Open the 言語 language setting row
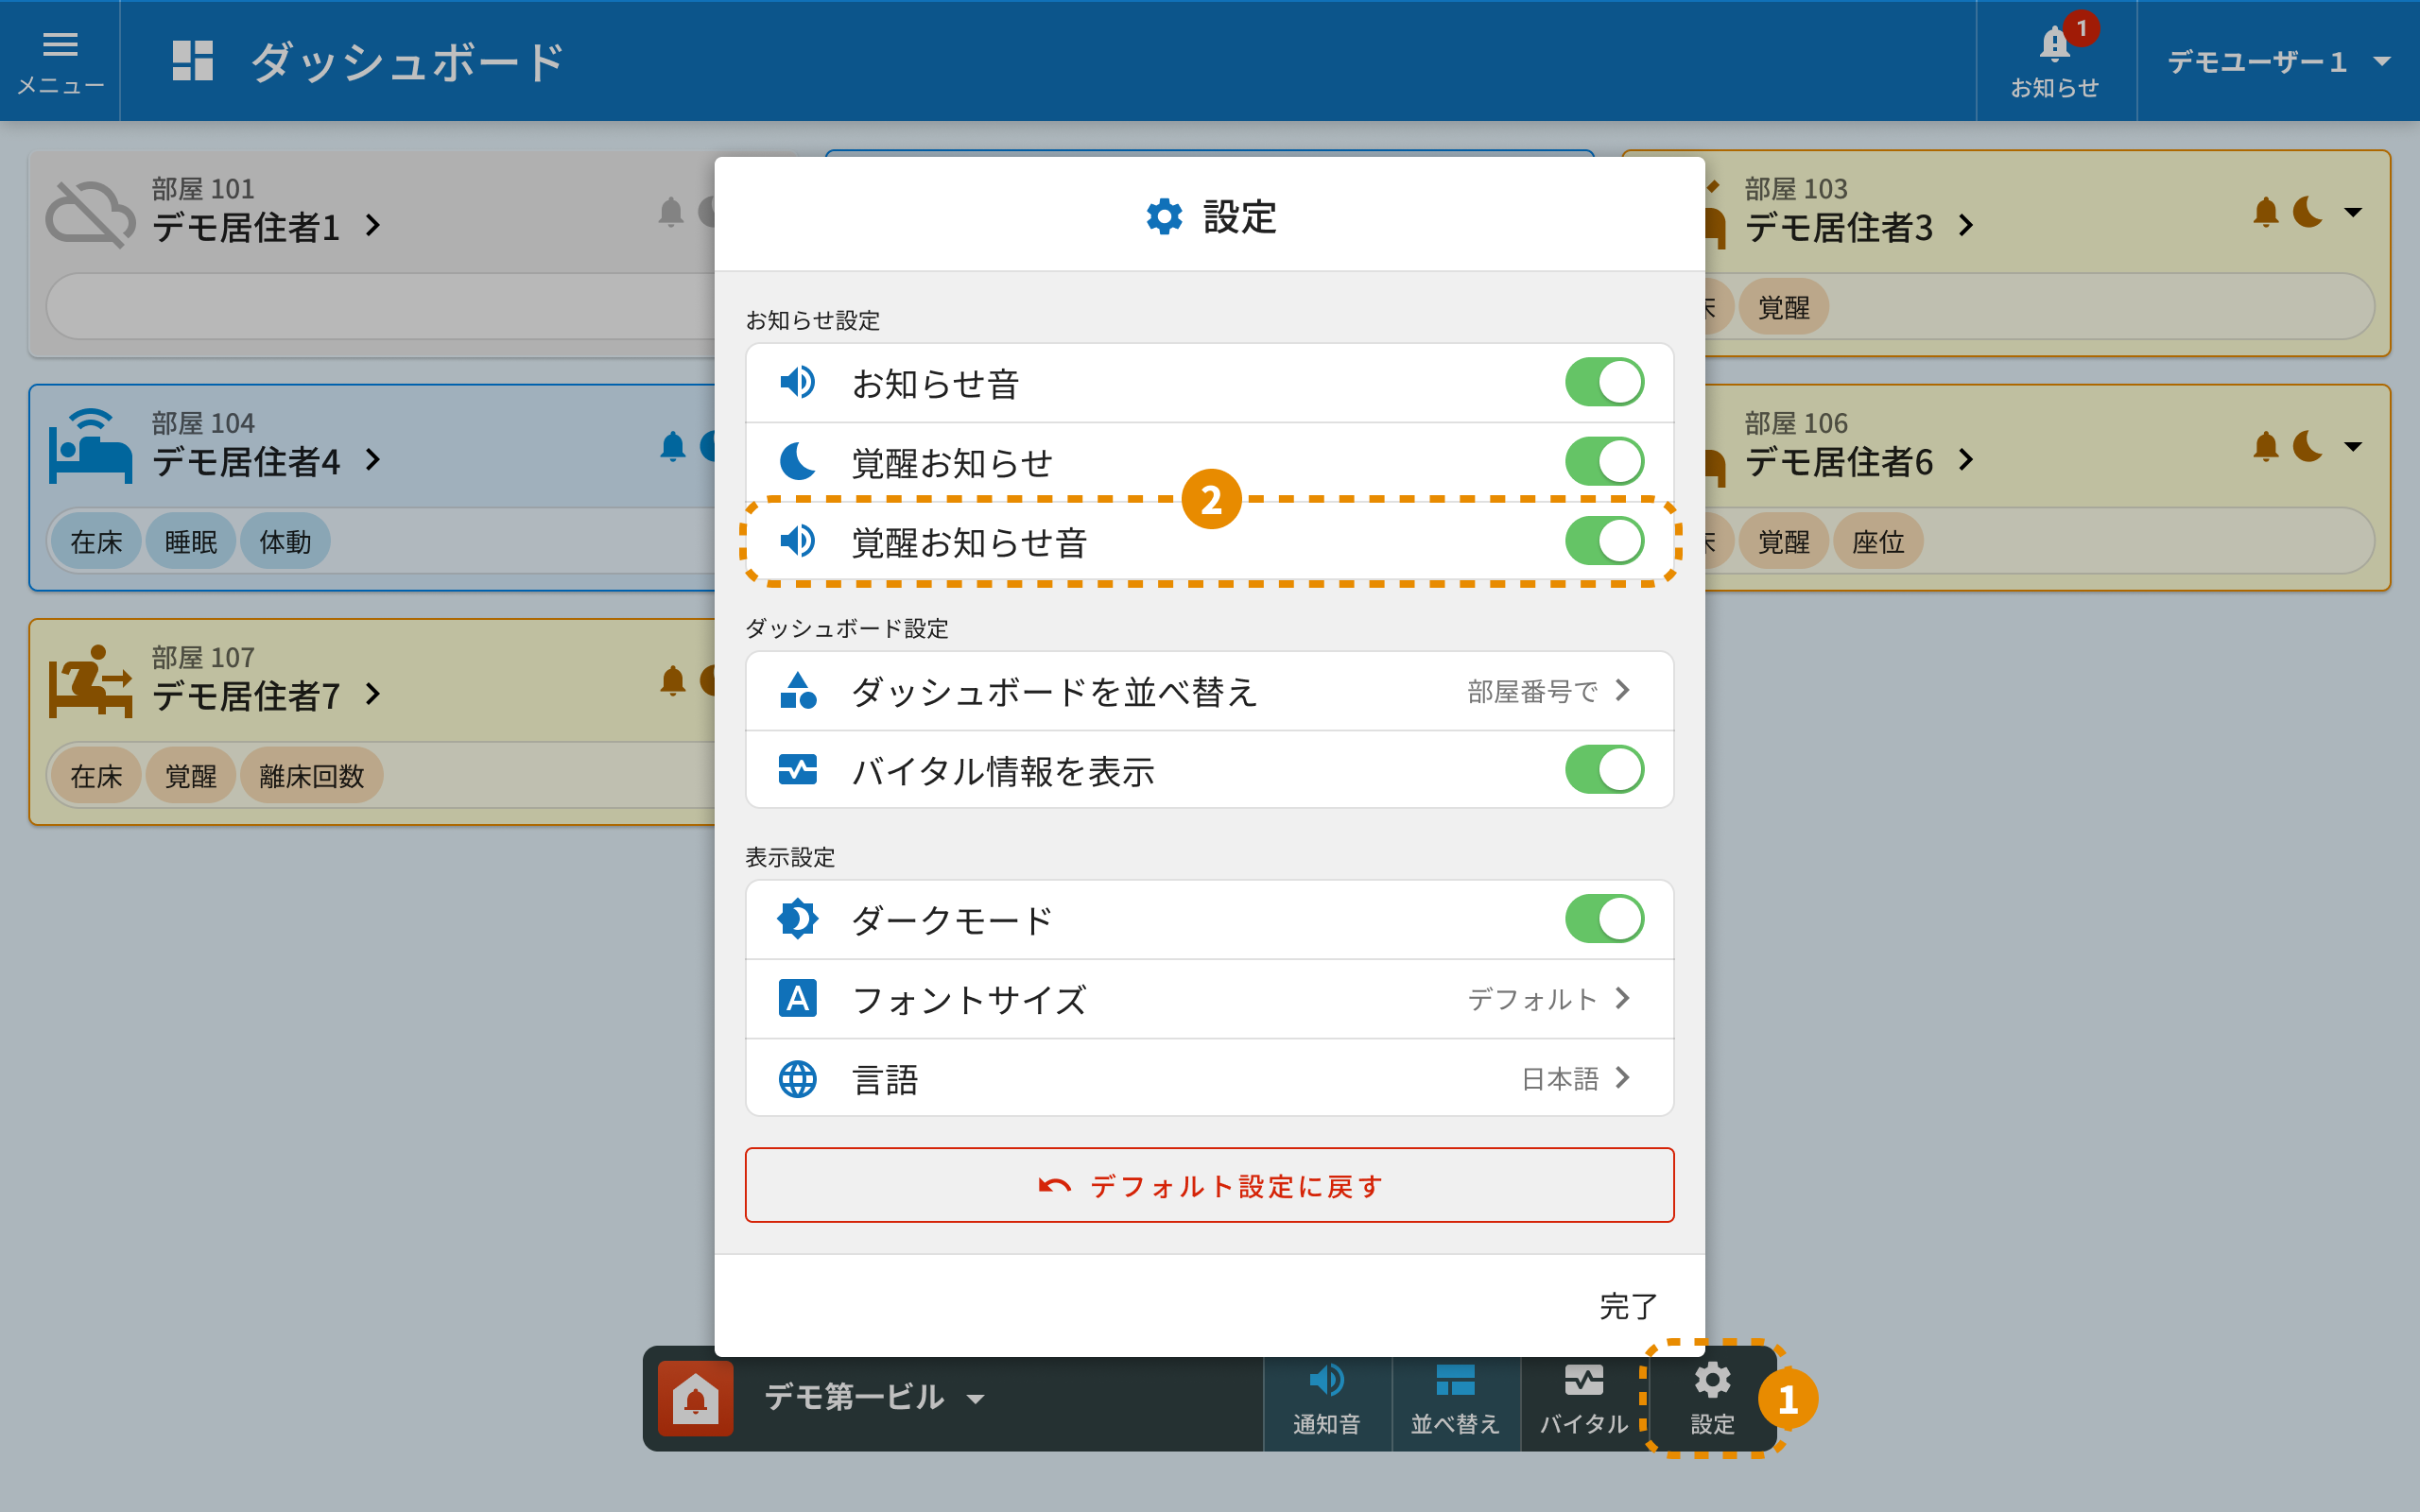This screenshot has height=1512, width=2420. 1209,1078
